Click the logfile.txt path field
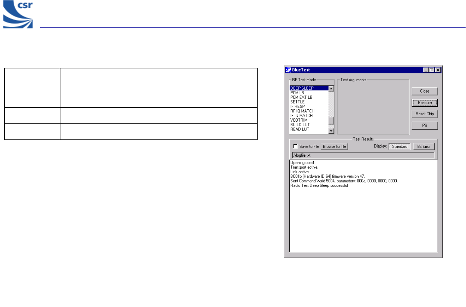This screenshot has height=307, width=466. 363,155
